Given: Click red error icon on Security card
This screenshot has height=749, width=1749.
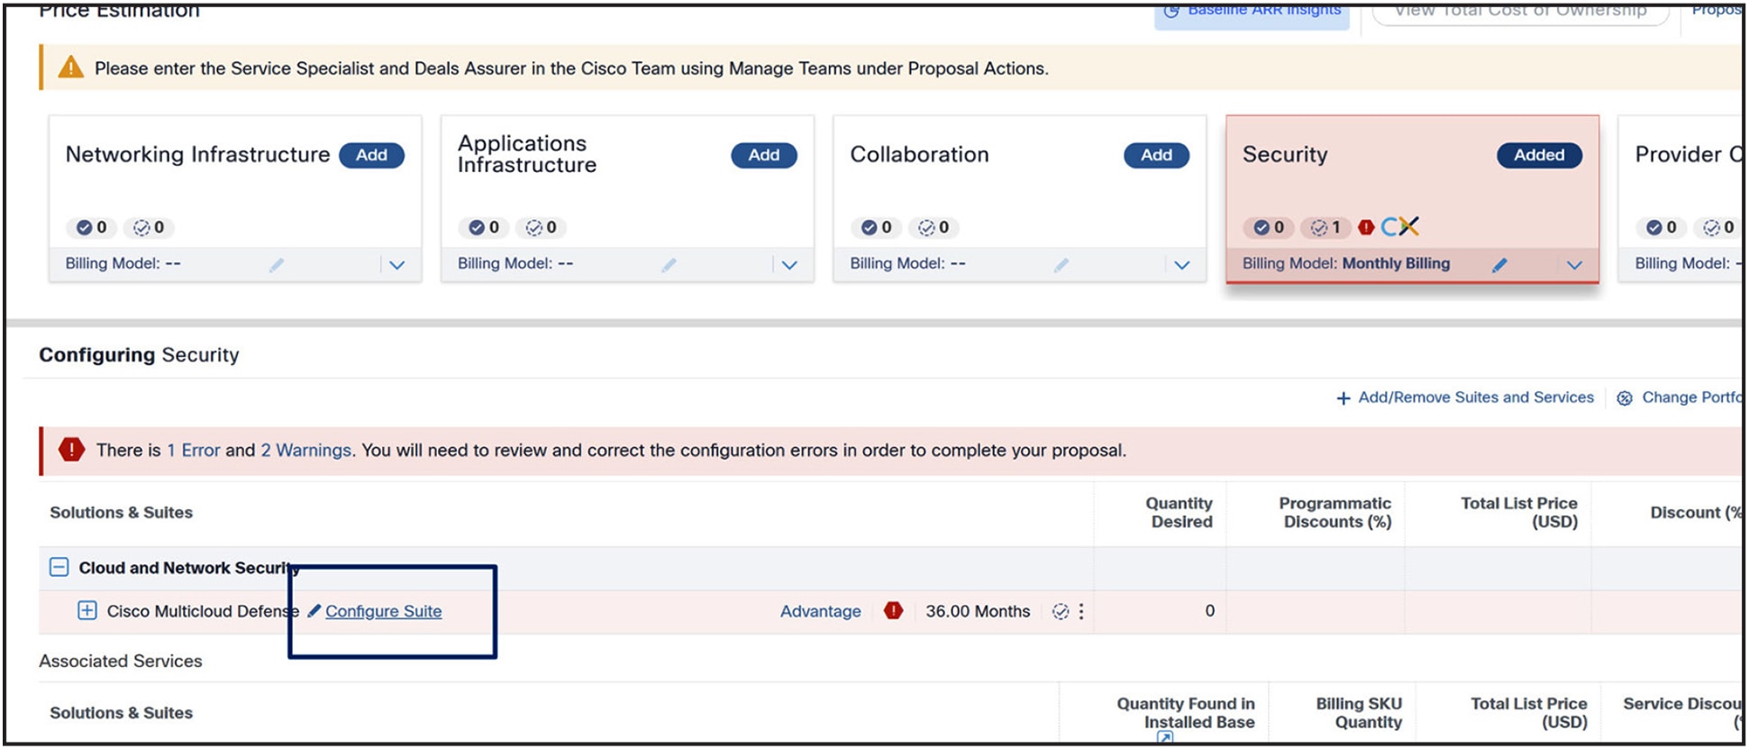Looking at the screenshot, I should pyautogui.click(x=1366, y=227).
